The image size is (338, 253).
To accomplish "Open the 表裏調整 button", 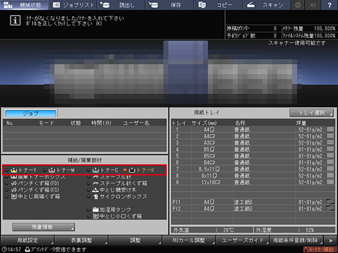I will 81,241.
